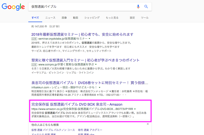This screenshot has height=135, width=204.
Task: Open 完全保存版 仮想通貨バイブル DVD BOX Amazon result
Action: (77, 104)
